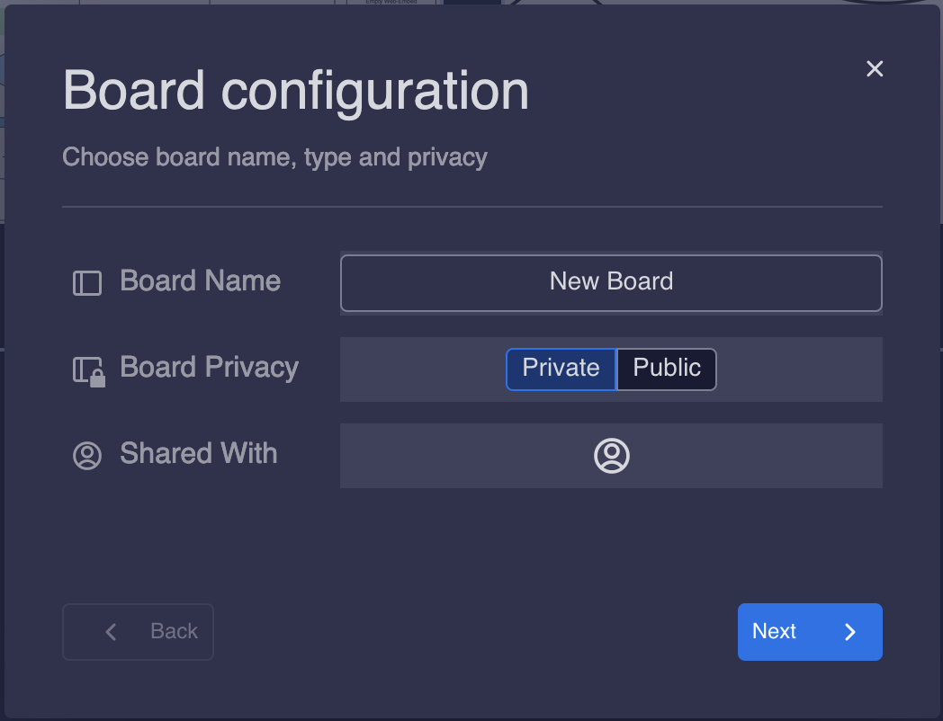Click the left chevron arrow on Back

[x=112, y=632]
